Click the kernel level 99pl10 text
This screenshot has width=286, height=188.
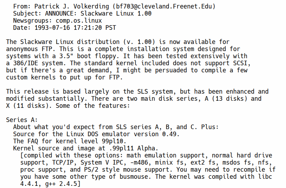point(112,142)
